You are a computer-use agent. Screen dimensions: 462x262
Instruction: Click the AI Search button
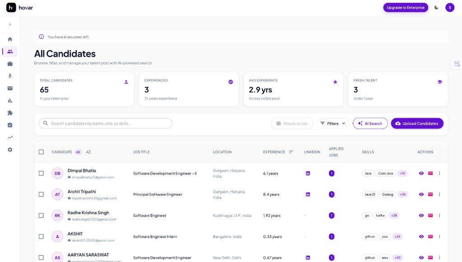click(370, 124)
